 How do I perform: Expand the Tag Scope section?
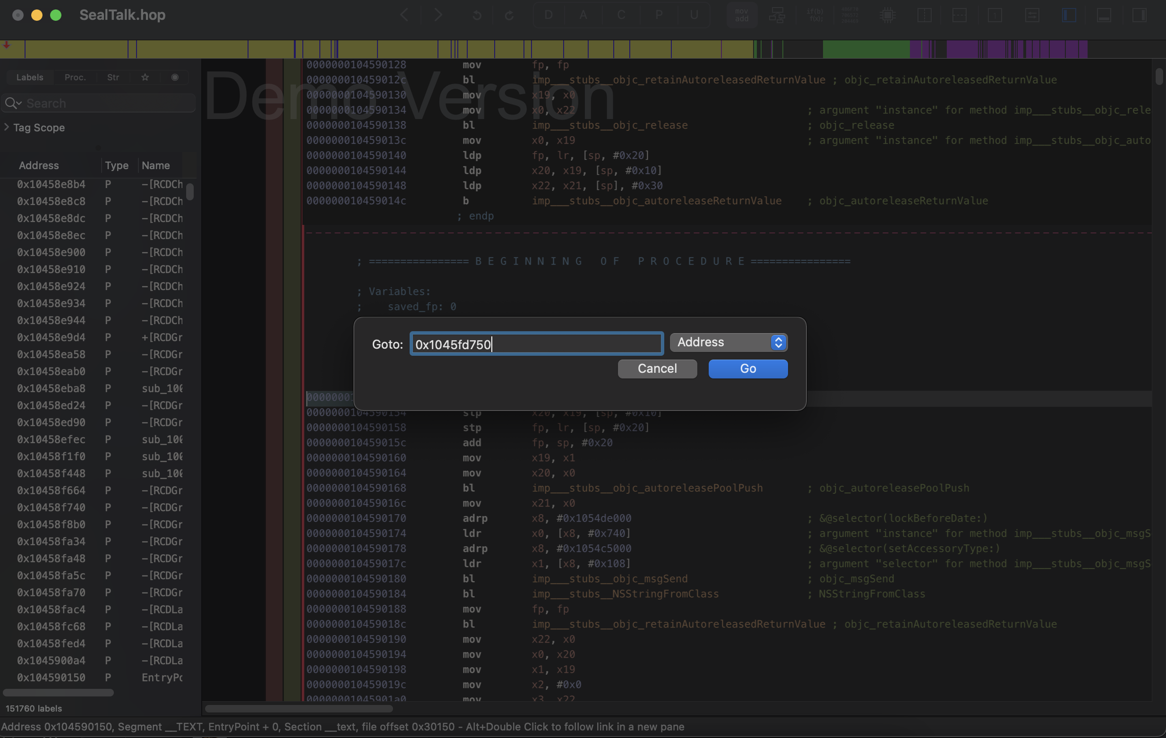click(x=7, y=128)
